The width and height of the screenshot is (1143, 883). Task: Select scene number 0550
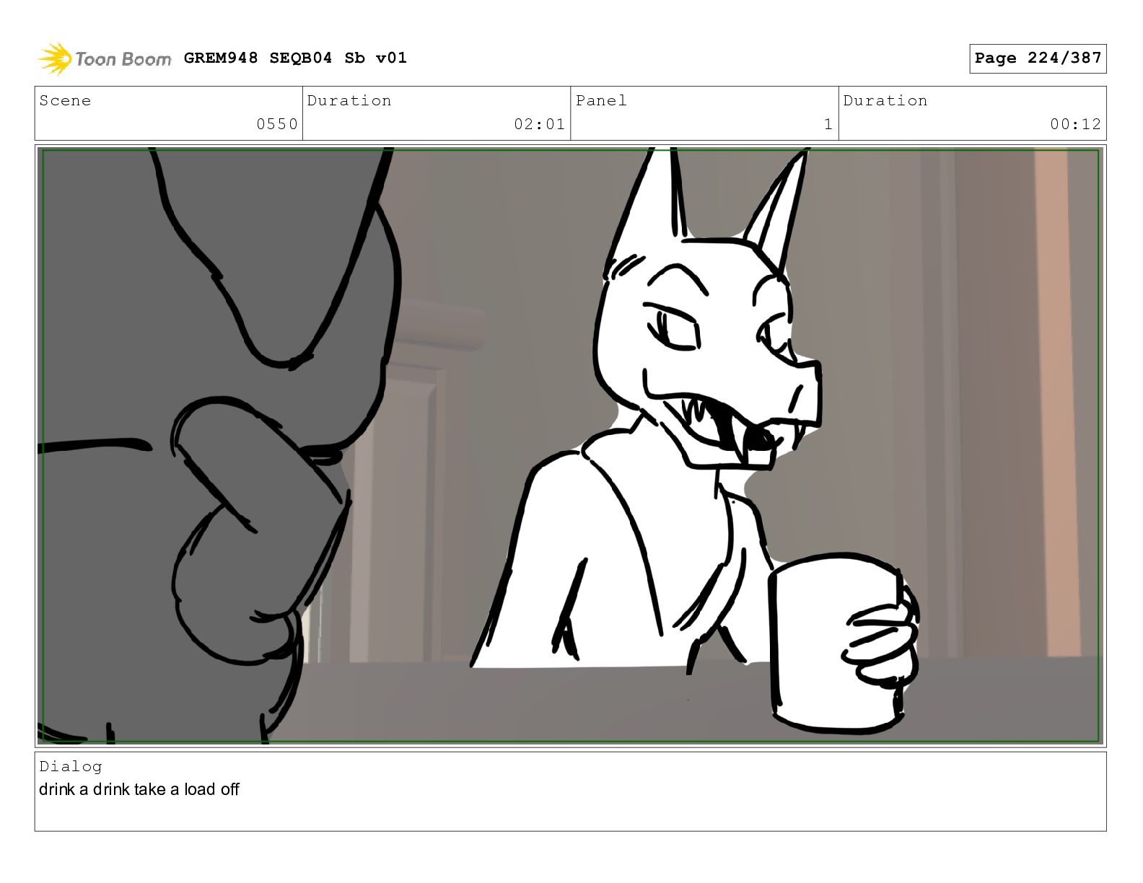pyautogui.click(x=277, y=124)
